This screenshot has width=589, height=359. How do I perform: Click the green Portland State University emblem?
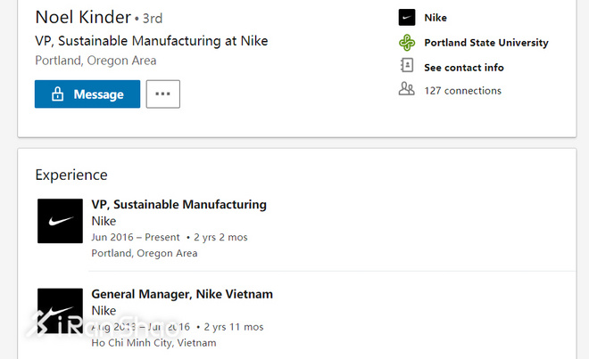click(407, 42)
